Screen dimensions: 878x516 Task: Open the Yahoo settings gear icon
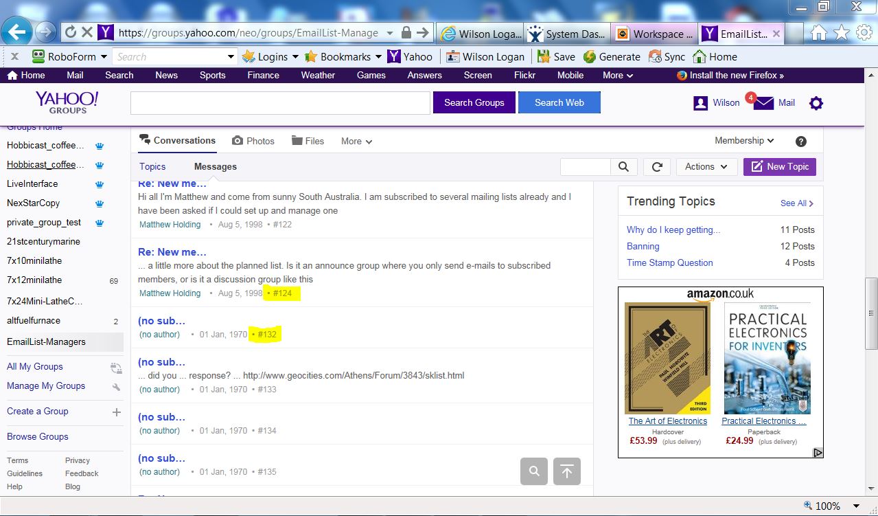[816, 103]
